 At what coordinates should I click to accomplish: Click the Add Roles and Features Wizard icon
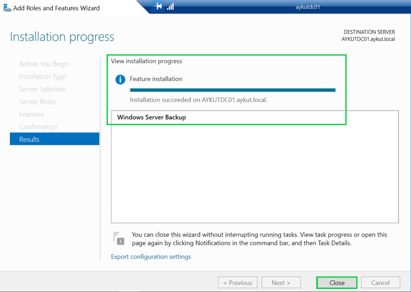pyautogui.click(x=7, y=7)
